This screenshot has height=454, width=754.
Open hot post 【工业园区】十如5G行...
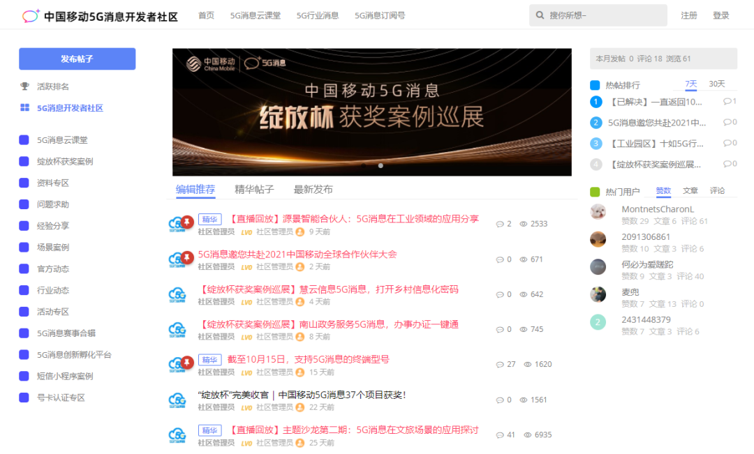point(656,144)
